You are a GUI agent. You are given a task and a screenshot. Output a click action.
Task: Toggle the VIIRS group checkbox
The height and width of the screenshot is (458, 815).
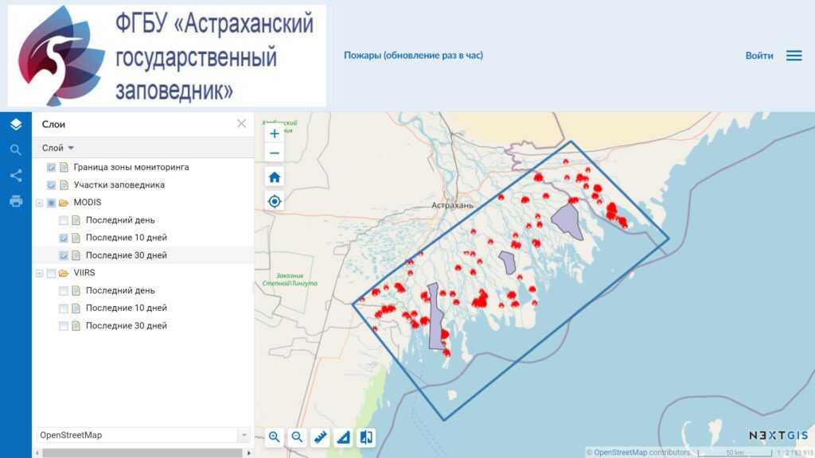[x=52, y=273]
